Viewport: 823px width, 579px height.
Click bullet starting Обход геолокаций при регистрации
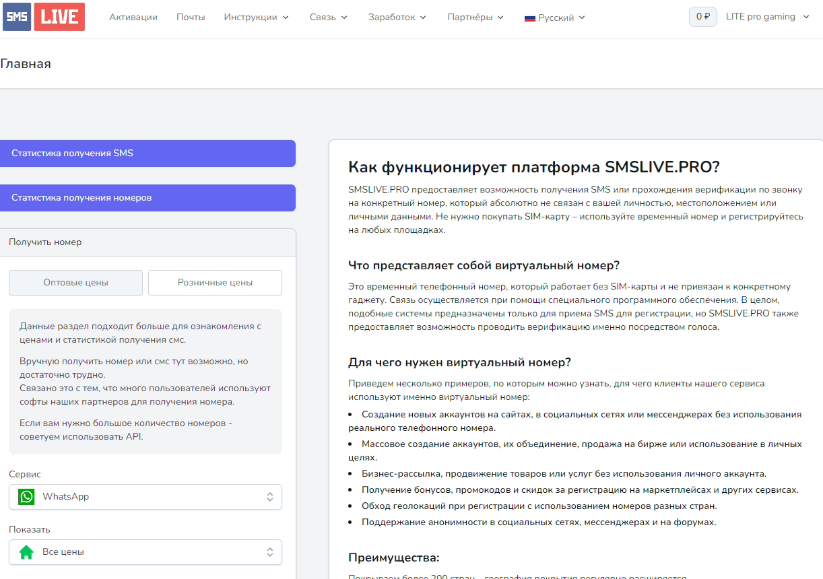coord(539,506)
